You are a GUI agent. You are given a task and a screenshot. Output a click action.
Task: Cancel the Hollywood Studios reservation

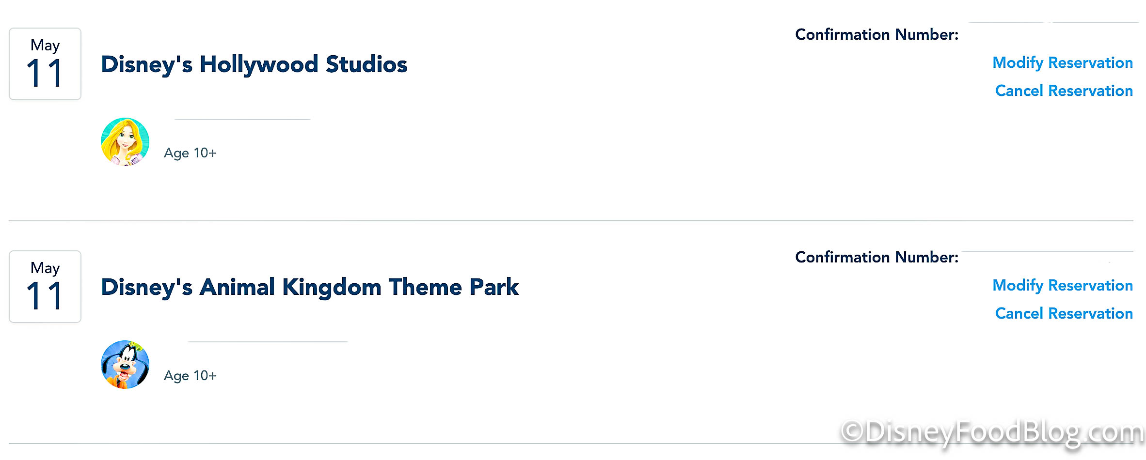(1064, 91)
